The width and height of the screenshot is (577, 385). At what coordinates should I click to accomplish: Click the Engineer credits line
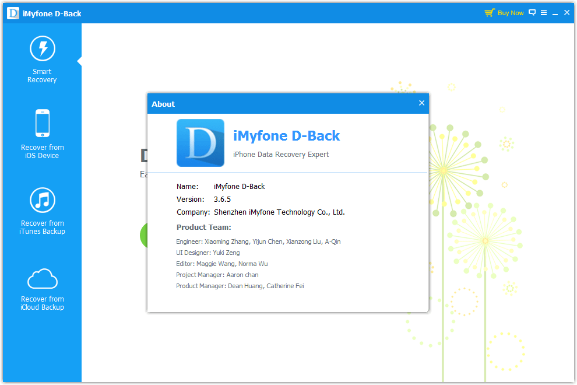(258, 242)
